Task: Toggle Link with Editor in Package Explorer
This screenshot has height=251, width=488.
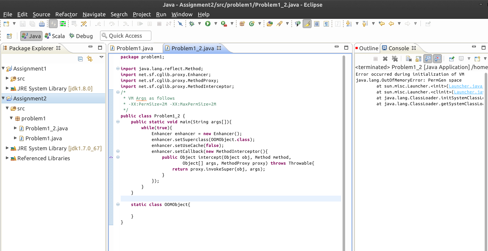Action: 90,58
